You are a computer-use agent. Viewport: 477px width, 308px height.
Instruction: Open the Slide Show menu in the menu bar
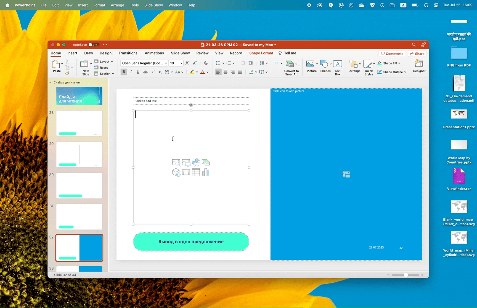pos(153,5)
